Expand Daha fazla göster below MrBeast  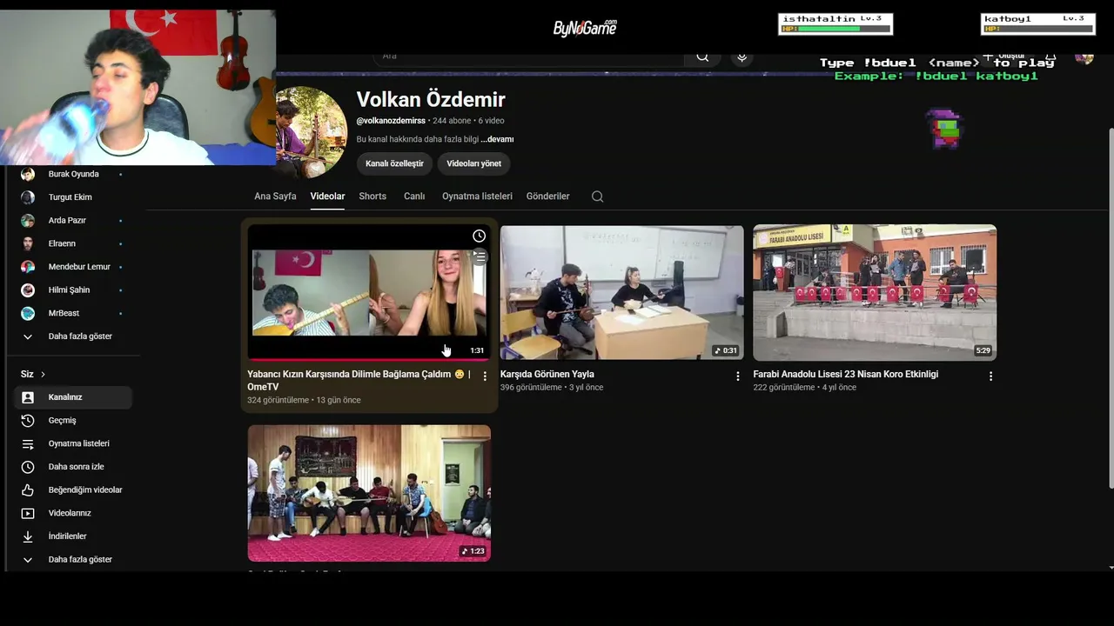coord(73,336)
